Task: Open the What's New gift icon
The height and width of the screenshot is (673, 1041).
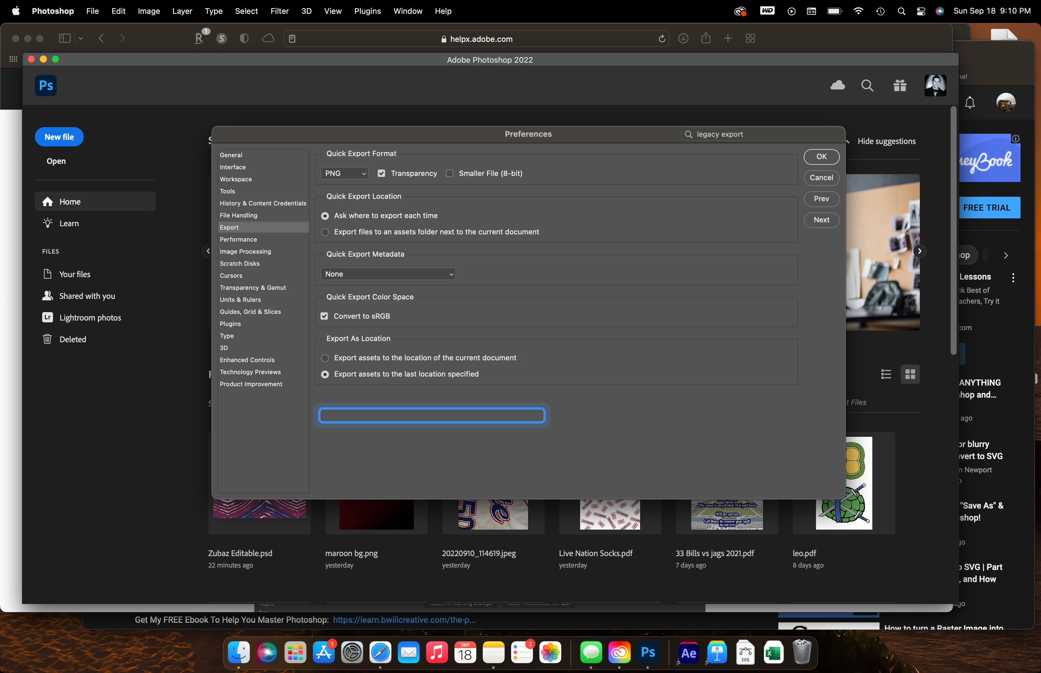Action: coord(899,86)
